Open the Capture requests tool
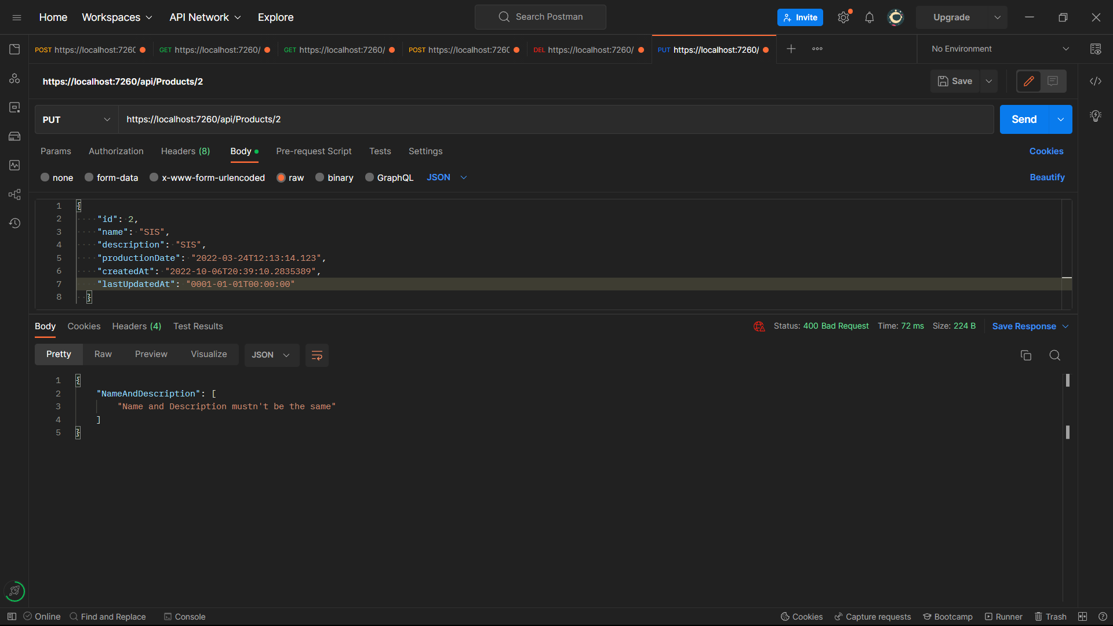The height and width of the screenshot is (626, 1113). pyautogui.click(x=873, y=617)
